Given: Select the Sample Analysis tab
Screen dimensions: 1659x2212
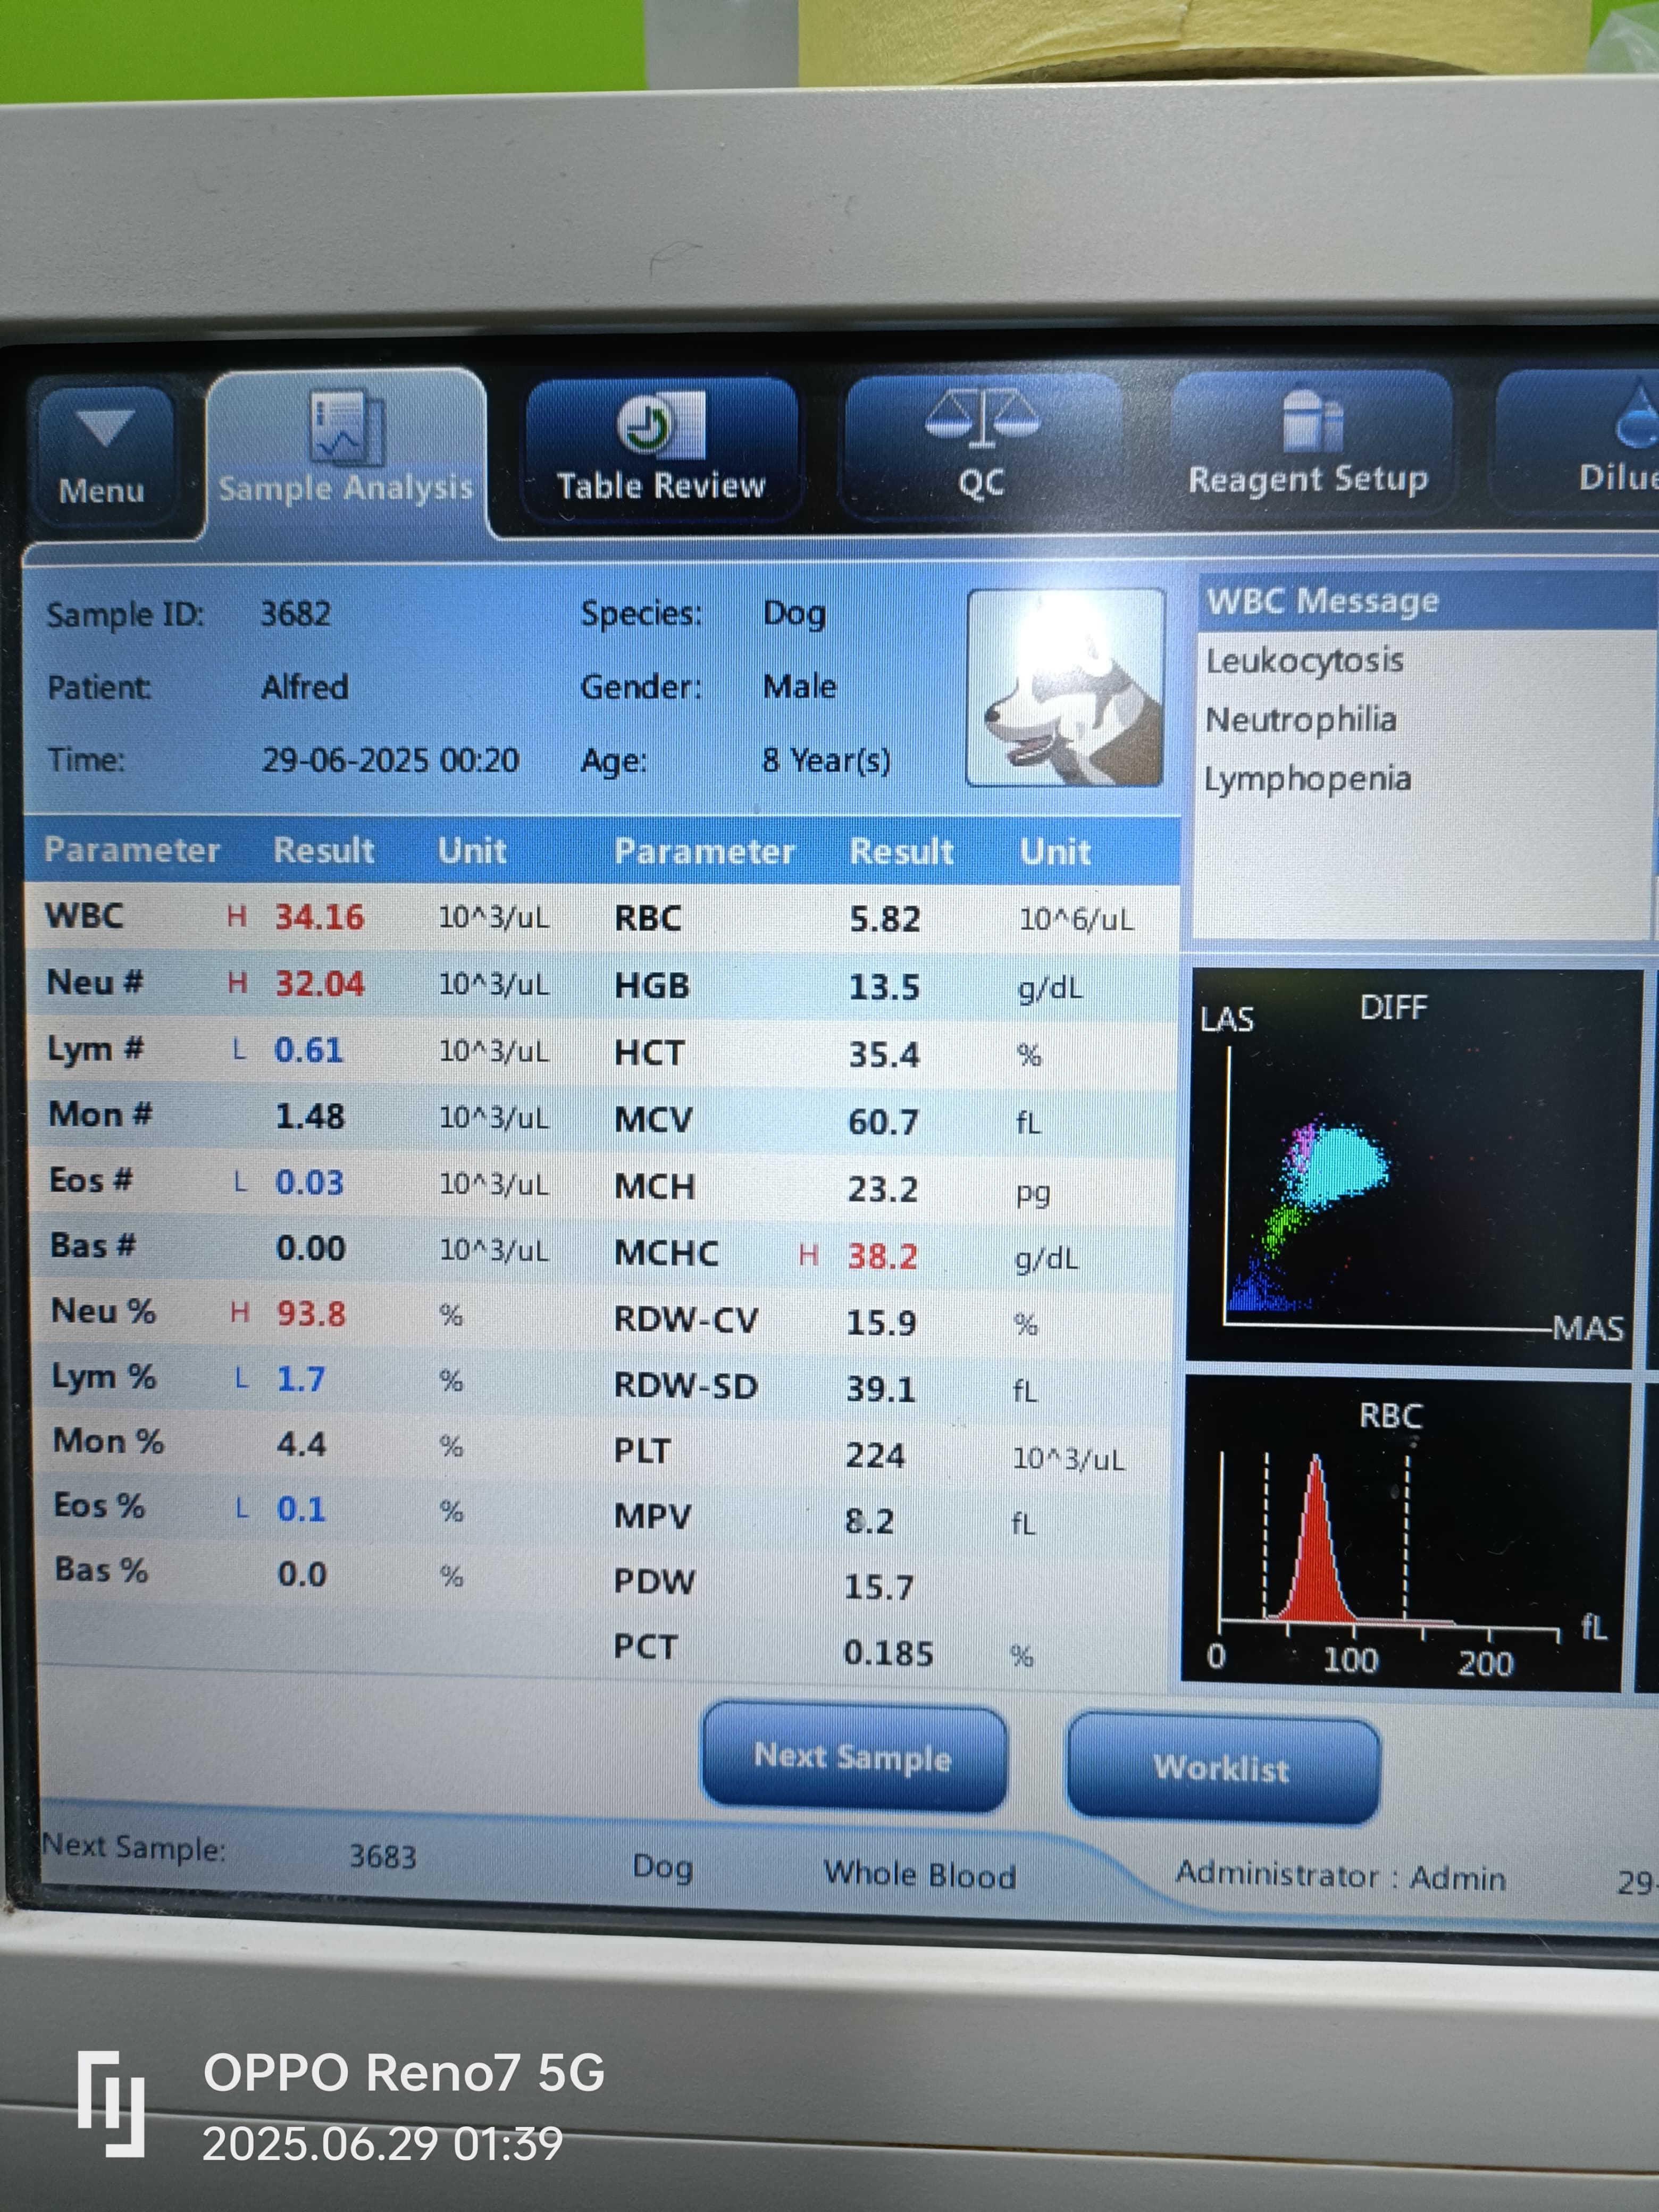Looking at the screenshot, I should (346, 452).
